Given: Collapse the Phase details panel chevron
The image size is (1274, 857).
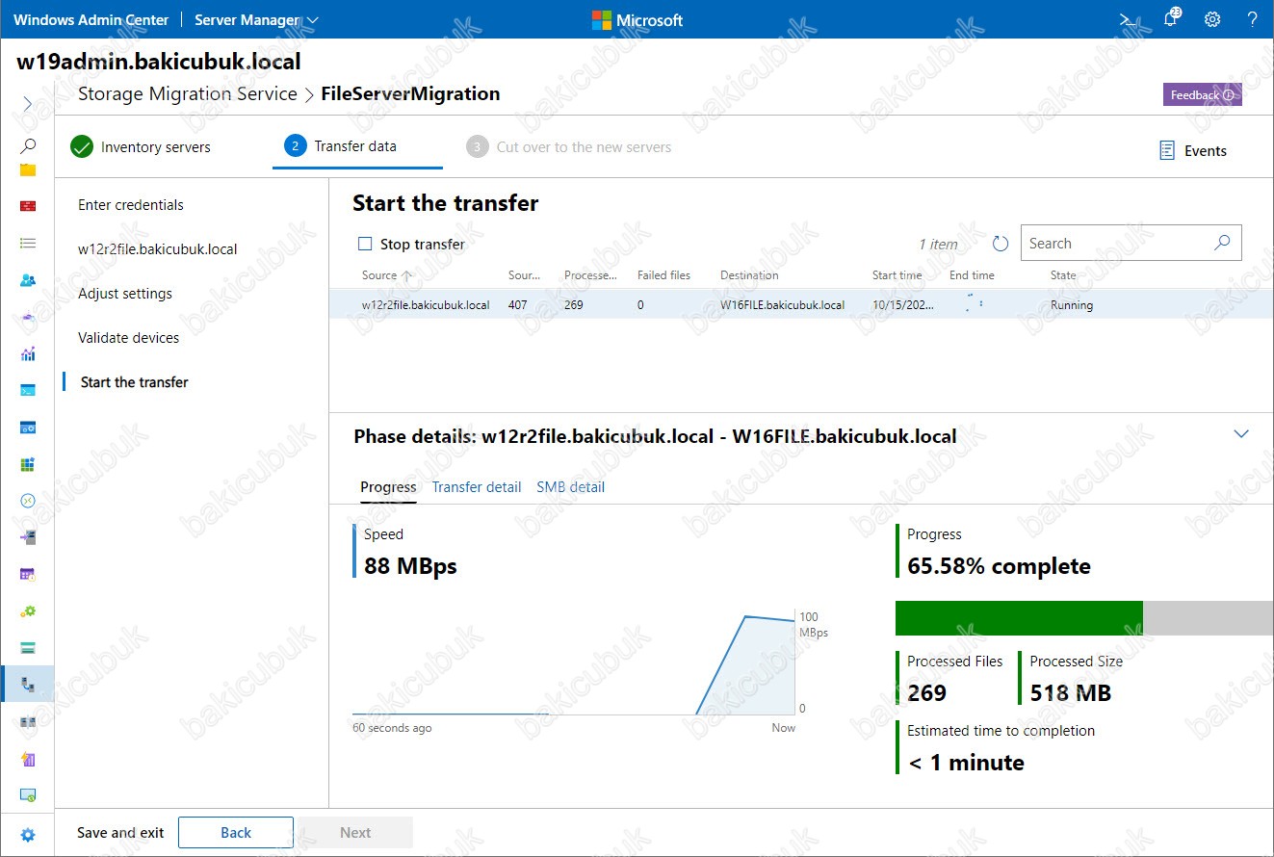Looking at the screenshot, I should click(x=1241, y=434).
